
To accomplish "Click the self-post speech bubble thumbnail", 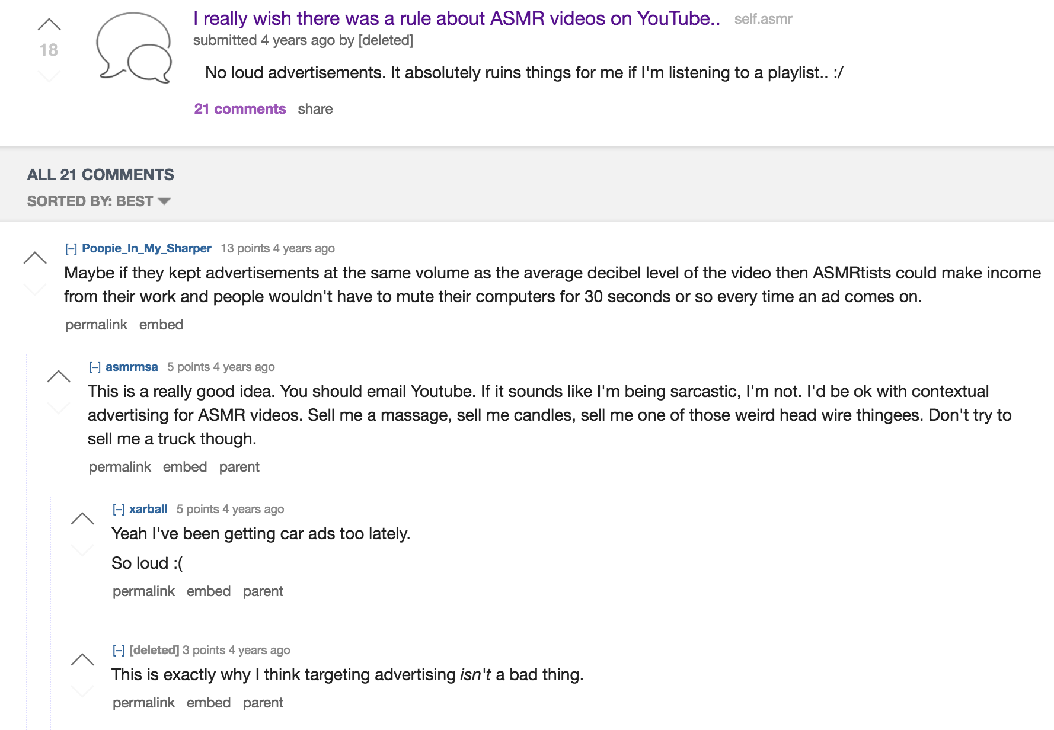I will [x=134, y=47].
